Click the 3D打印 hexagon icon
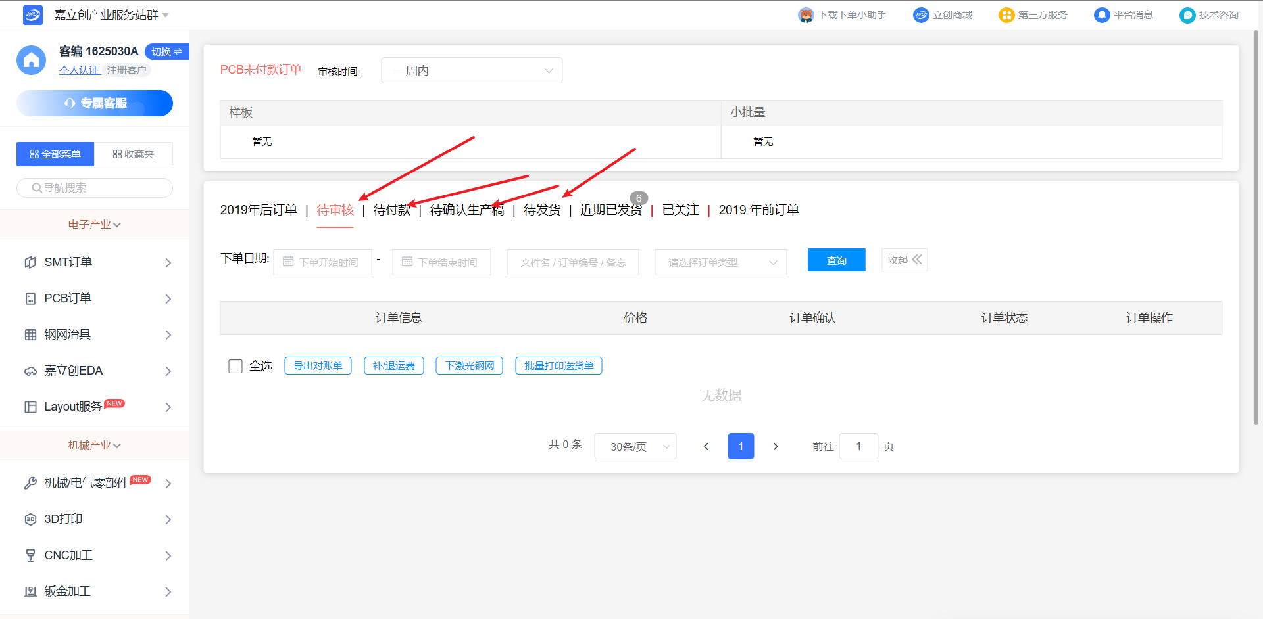 (x=30, y=519)
